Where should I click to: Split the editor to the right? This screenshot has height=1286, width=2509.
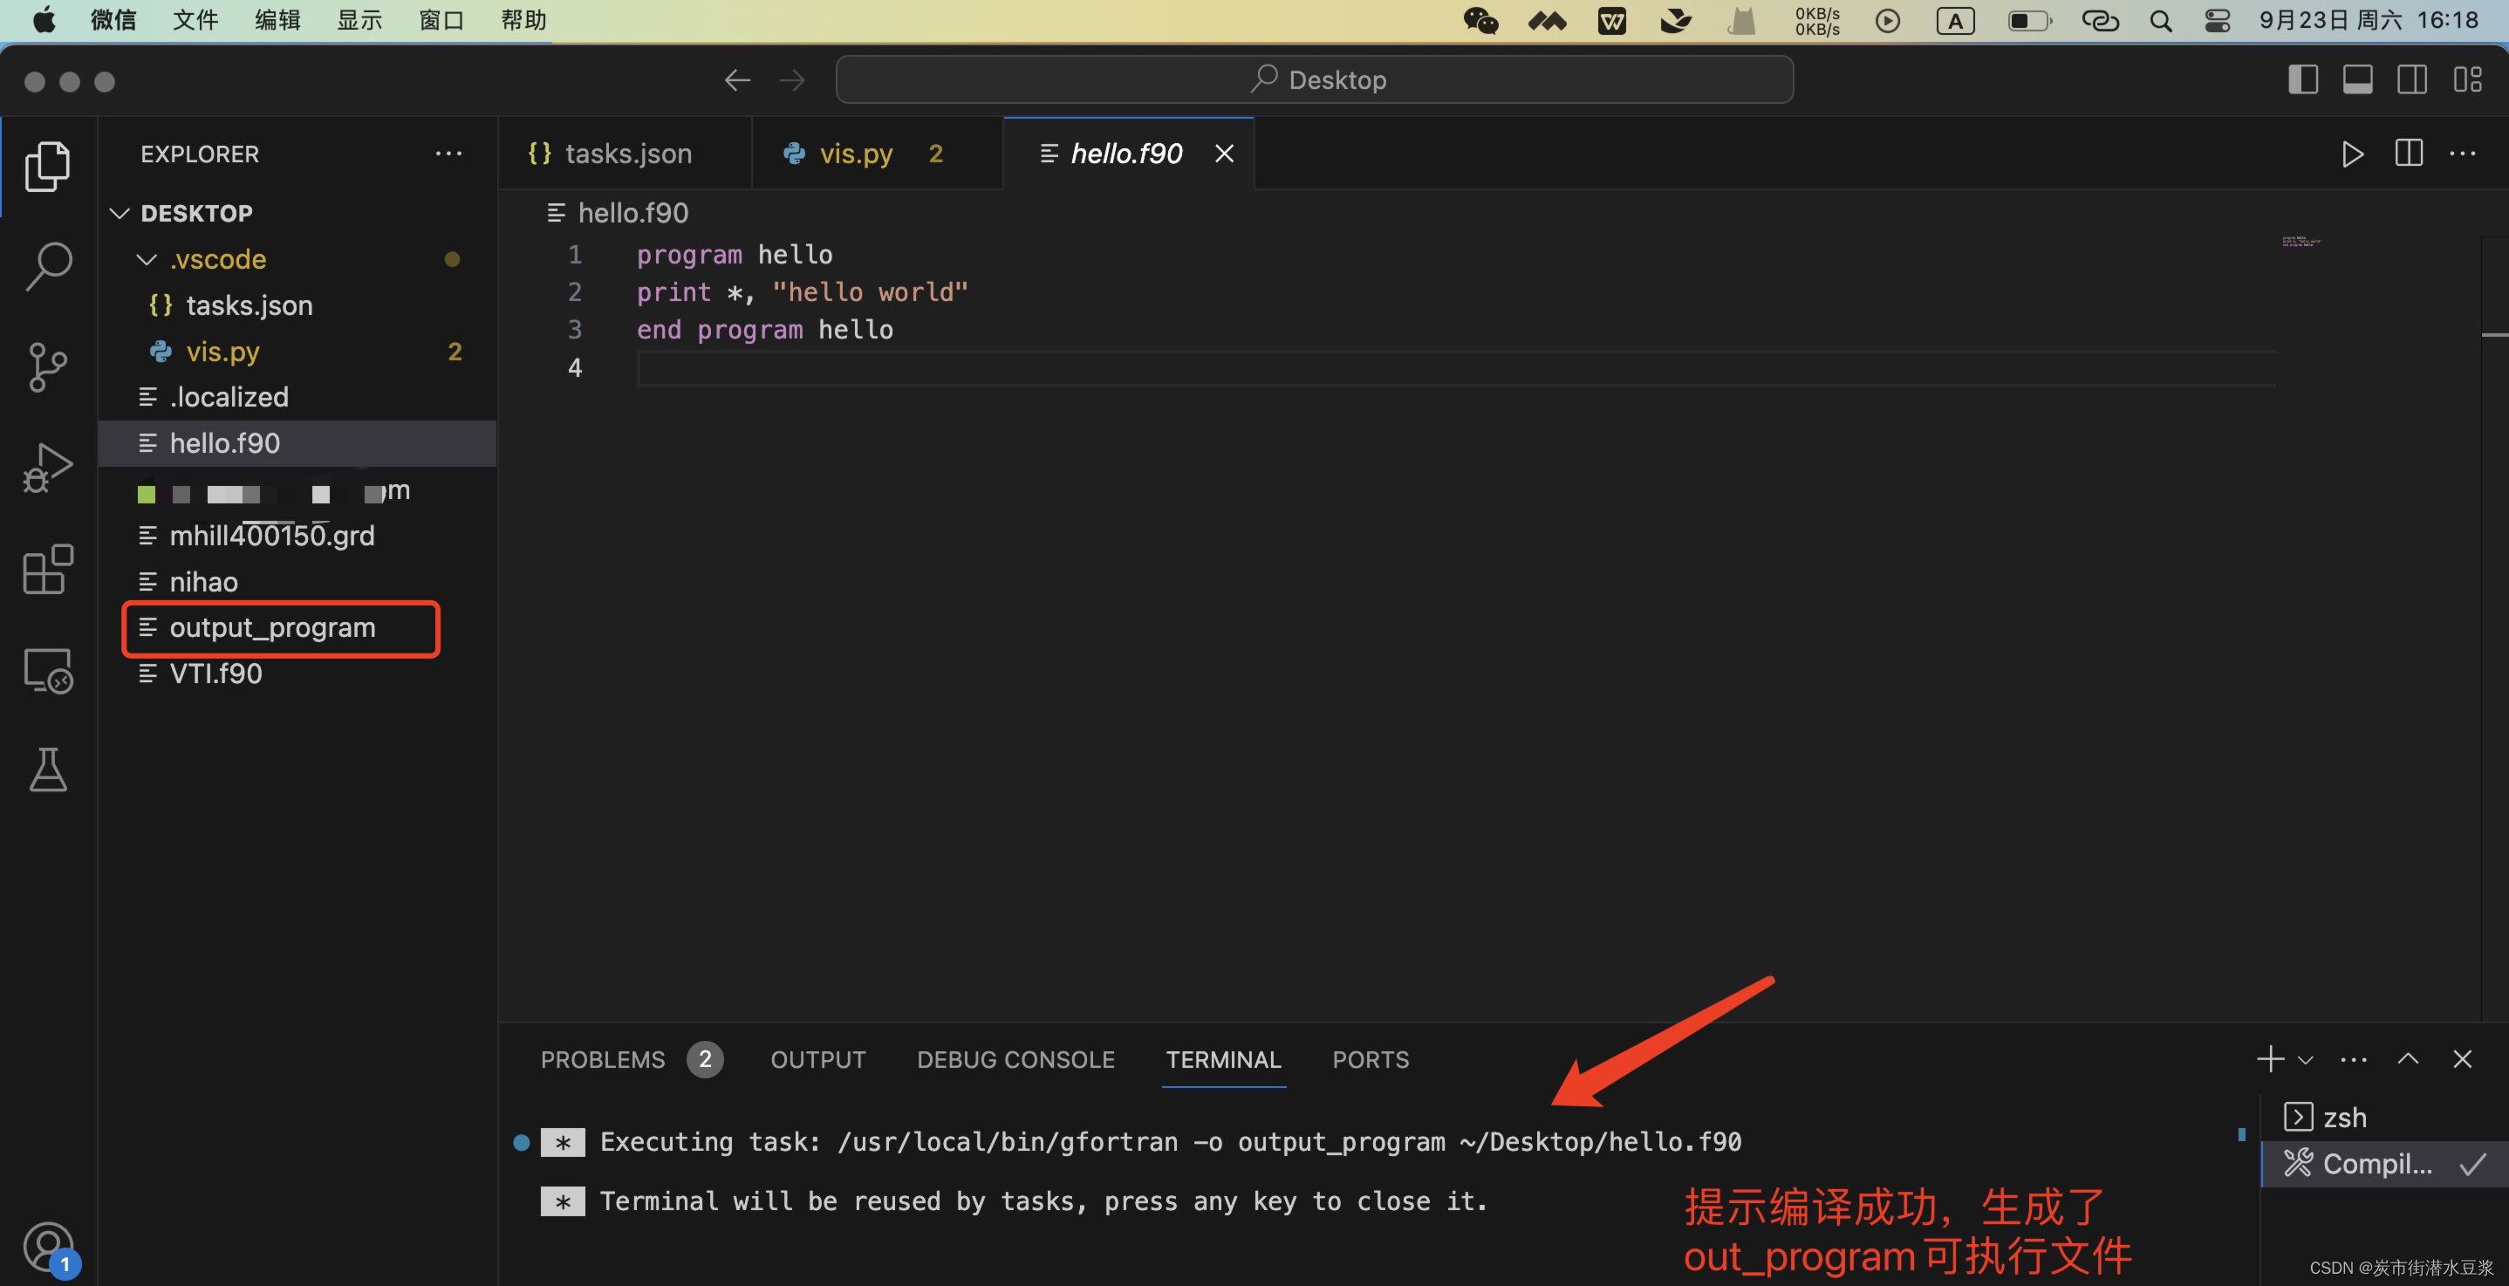click(x=2408, y=153)
